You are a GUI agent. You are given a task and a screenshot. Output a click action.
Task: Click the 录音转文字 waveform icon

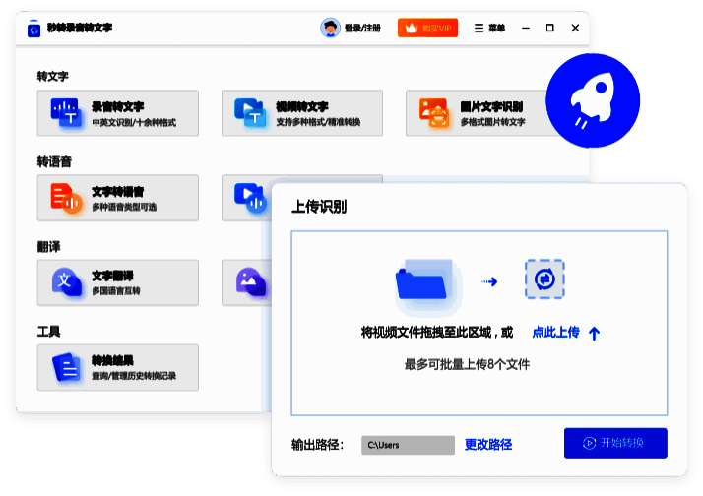pos(66,113)
